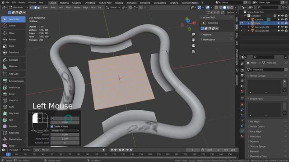289x162 pixels.
Task: Choose the Poly Build tool
Action: coord(13,113)
